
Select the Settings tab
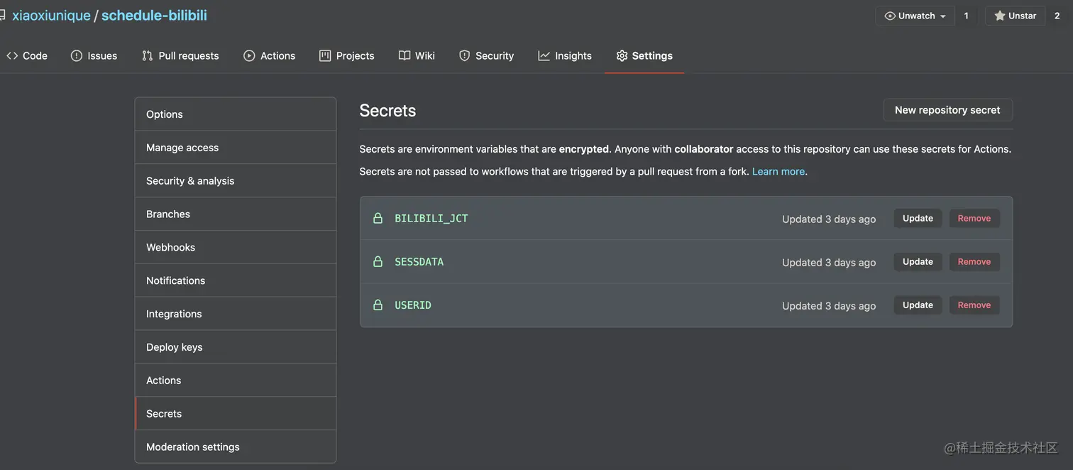tap(644, 55)
